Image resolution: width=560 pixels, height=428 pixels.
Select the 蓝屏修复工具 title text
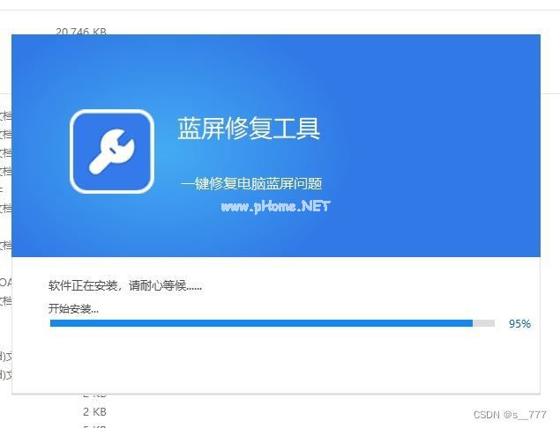click(x=249, y=129)
